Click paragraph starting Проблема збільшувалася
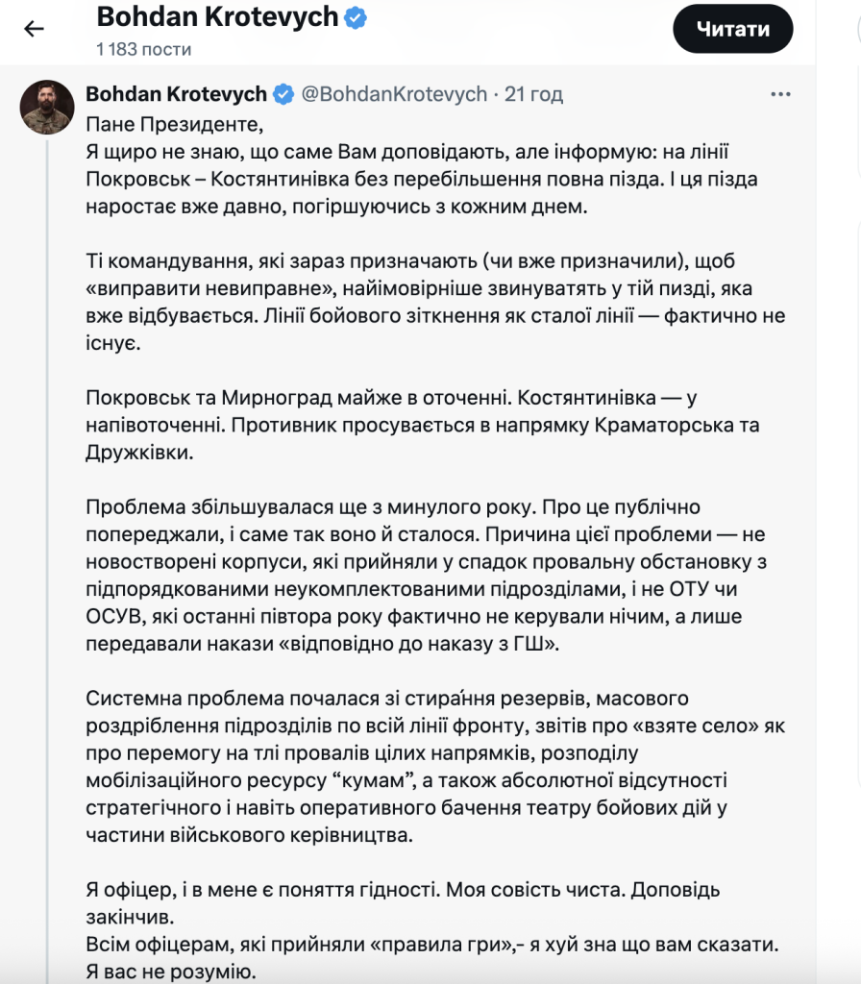The image size is (861, 984). (x=426, y=576)
